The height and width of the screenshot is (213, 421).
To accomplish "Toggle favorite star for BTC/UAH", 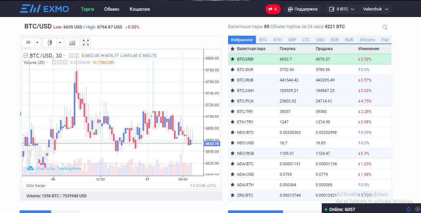I will tap(233, 91).
